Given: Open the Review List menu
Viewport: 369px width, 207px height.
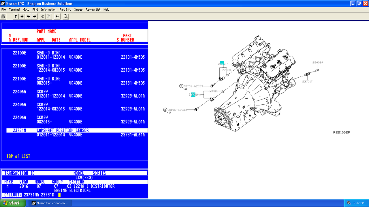Looking at the screenshot, I should pos(93,9).
